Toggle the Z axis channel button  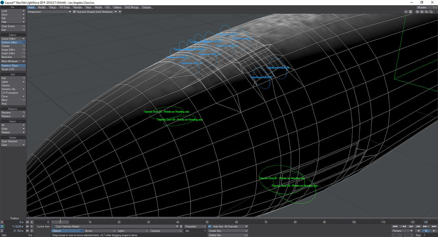point(2,231)
